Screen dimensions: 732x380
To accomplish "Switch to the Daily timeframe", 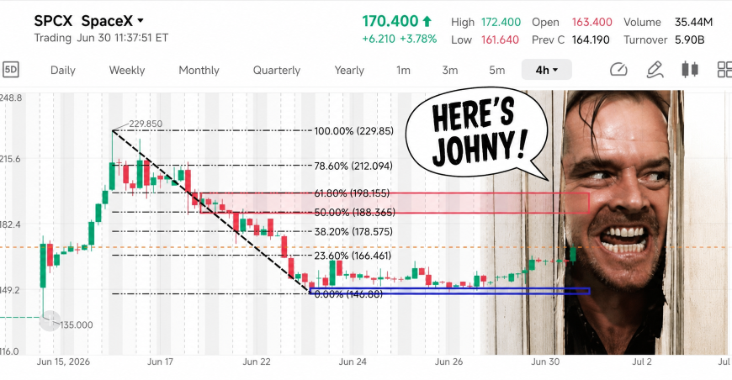I will pos(62,70).
